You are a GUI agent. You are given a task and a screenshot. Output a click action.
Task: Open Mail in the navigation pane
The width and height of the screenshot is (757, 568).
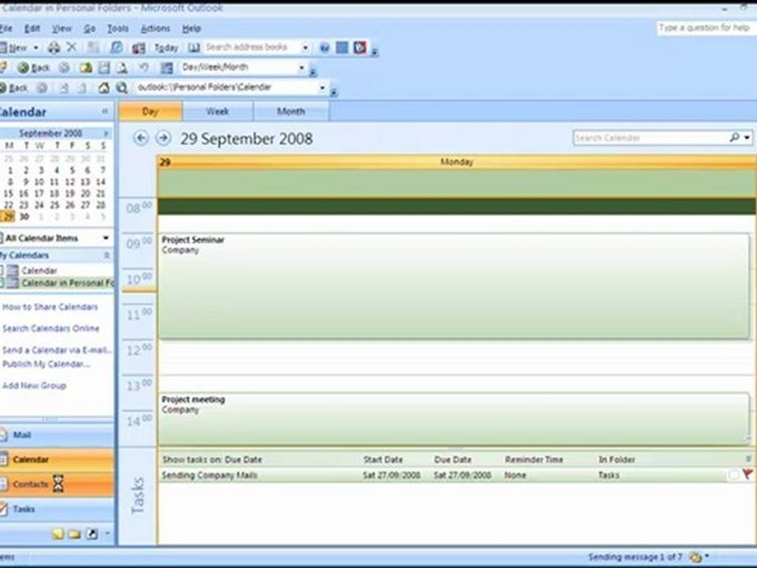[57, 435]
